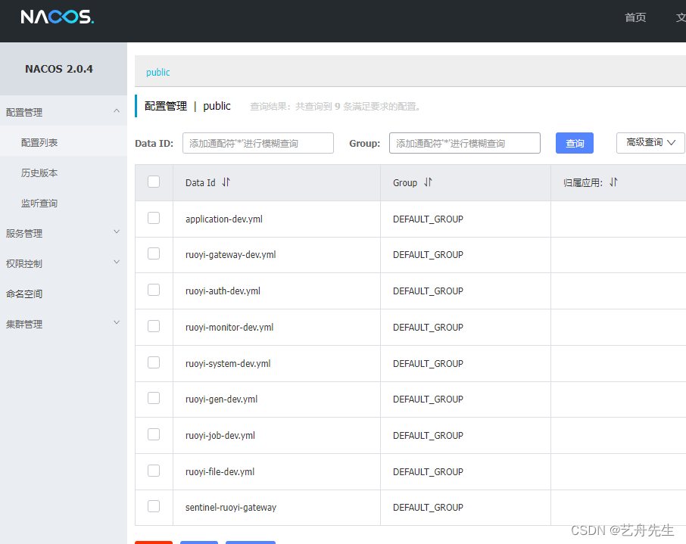Viewport: 686px width, 544px height.
Task: Select all configs with the header checkbox
Action: [x=154, y=182]
